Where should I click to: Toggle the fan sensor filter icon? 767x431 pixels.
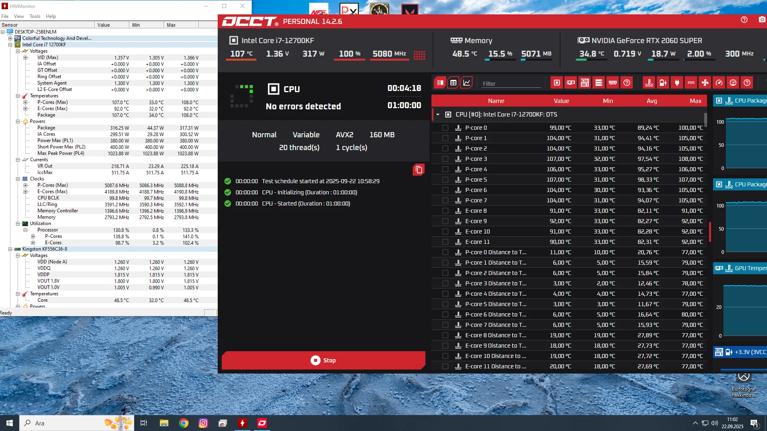point(705,83)
